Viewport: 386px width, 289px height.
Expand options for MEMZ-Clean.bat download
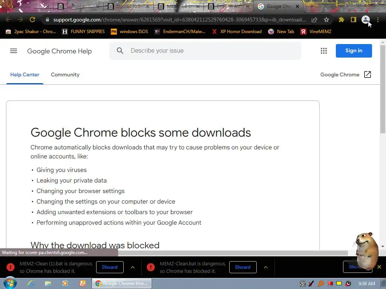[266, 267]
